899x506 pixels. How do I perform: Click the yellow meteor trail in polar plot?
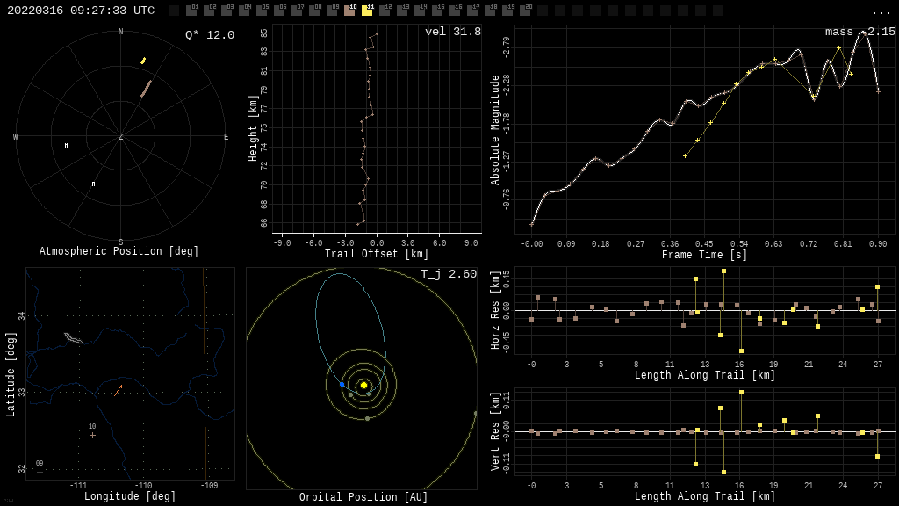[143, 61]
